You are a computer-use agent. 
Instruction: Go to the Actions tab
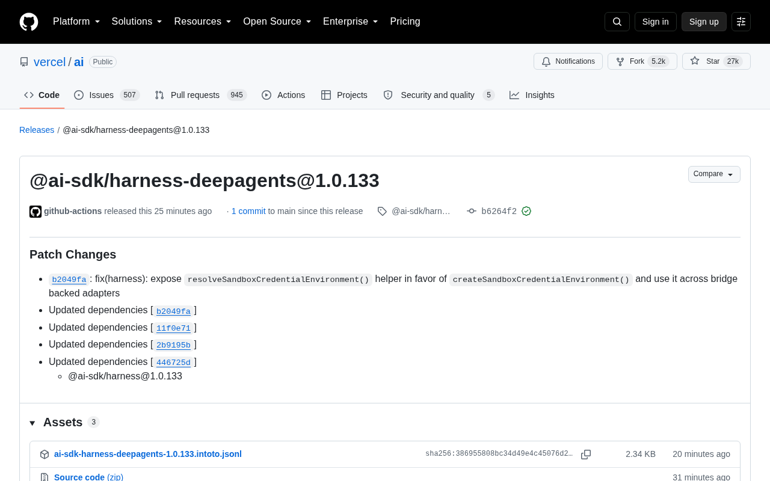283,95
